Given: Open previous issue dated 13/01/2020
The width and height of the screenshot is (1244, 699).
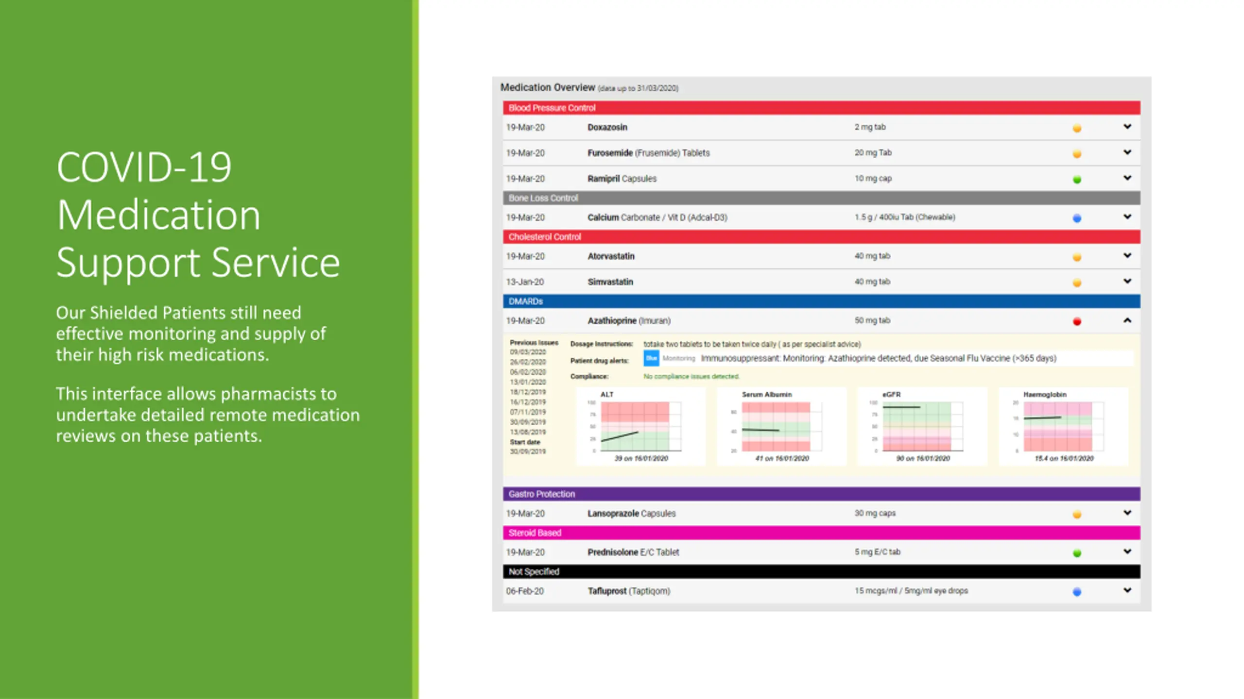Looking at the screenshot, I should 528,382.
